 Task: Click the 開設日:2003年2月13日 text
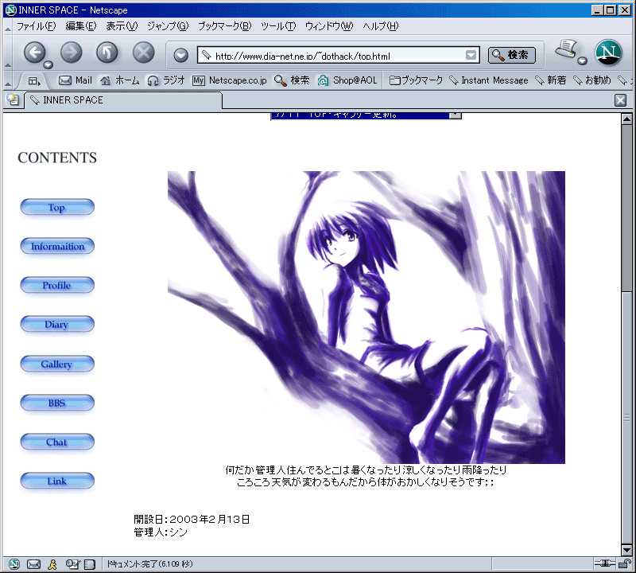tap(192, 519)
